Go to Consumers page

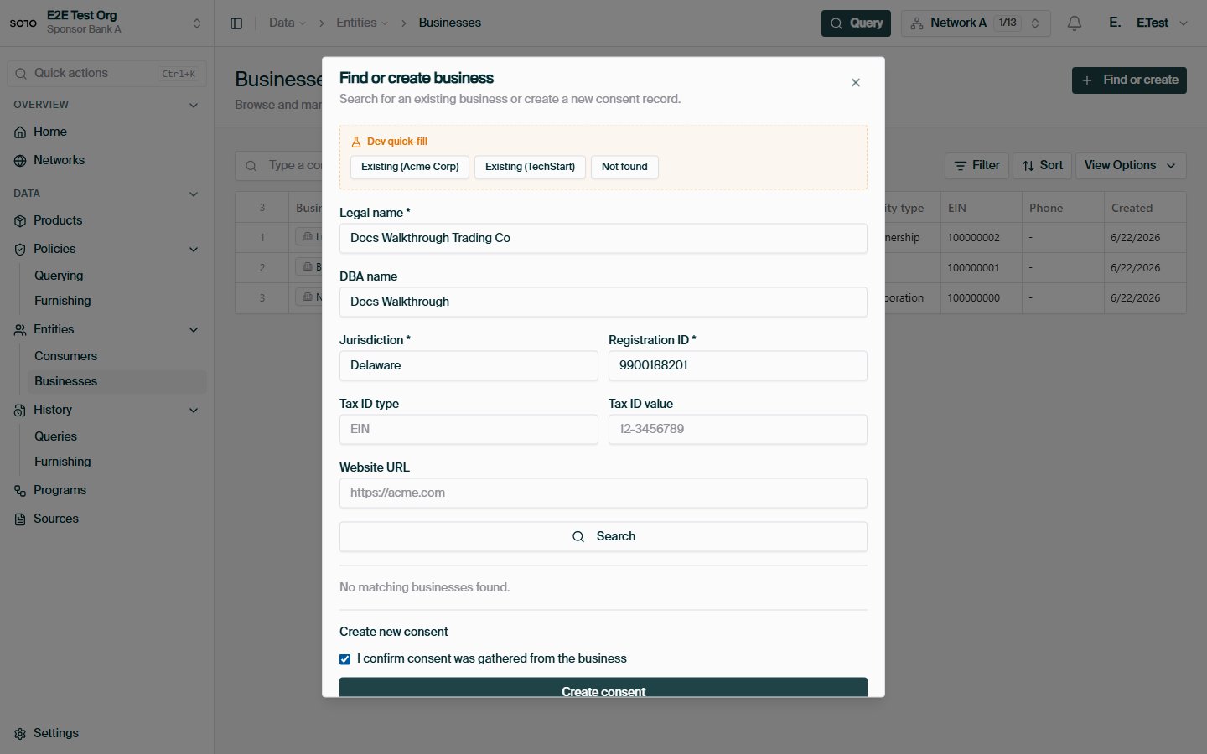(66, 356)
